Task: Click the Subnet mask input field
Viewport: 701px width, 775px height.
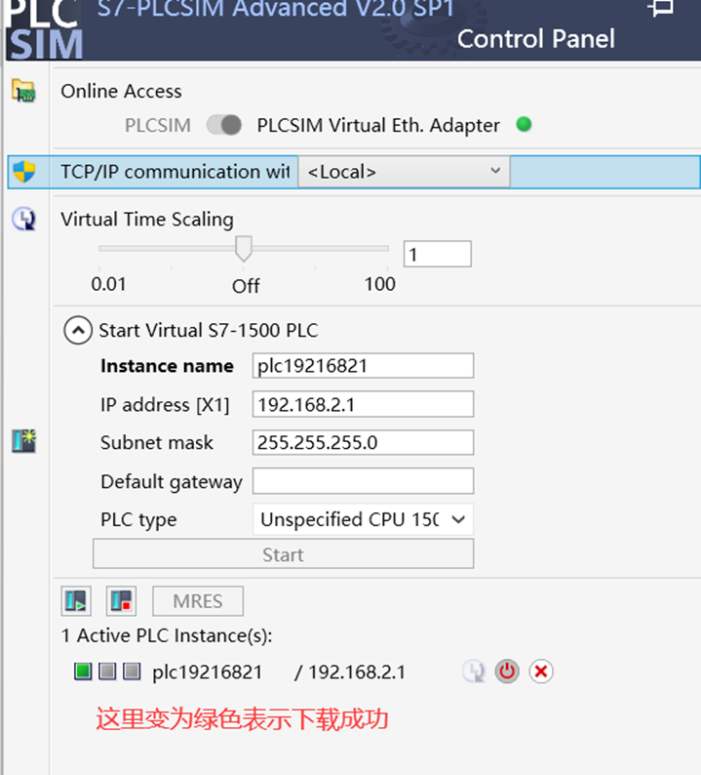Action: point(363,442)
